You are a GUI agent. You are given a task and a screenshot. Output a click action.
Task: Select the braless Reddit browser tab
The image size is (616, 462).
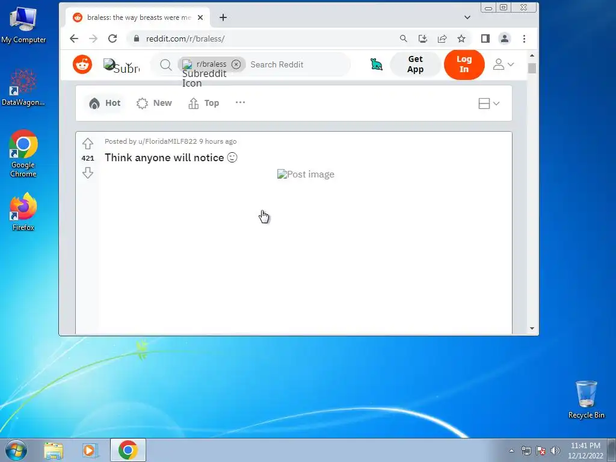[x=138, y=17]
